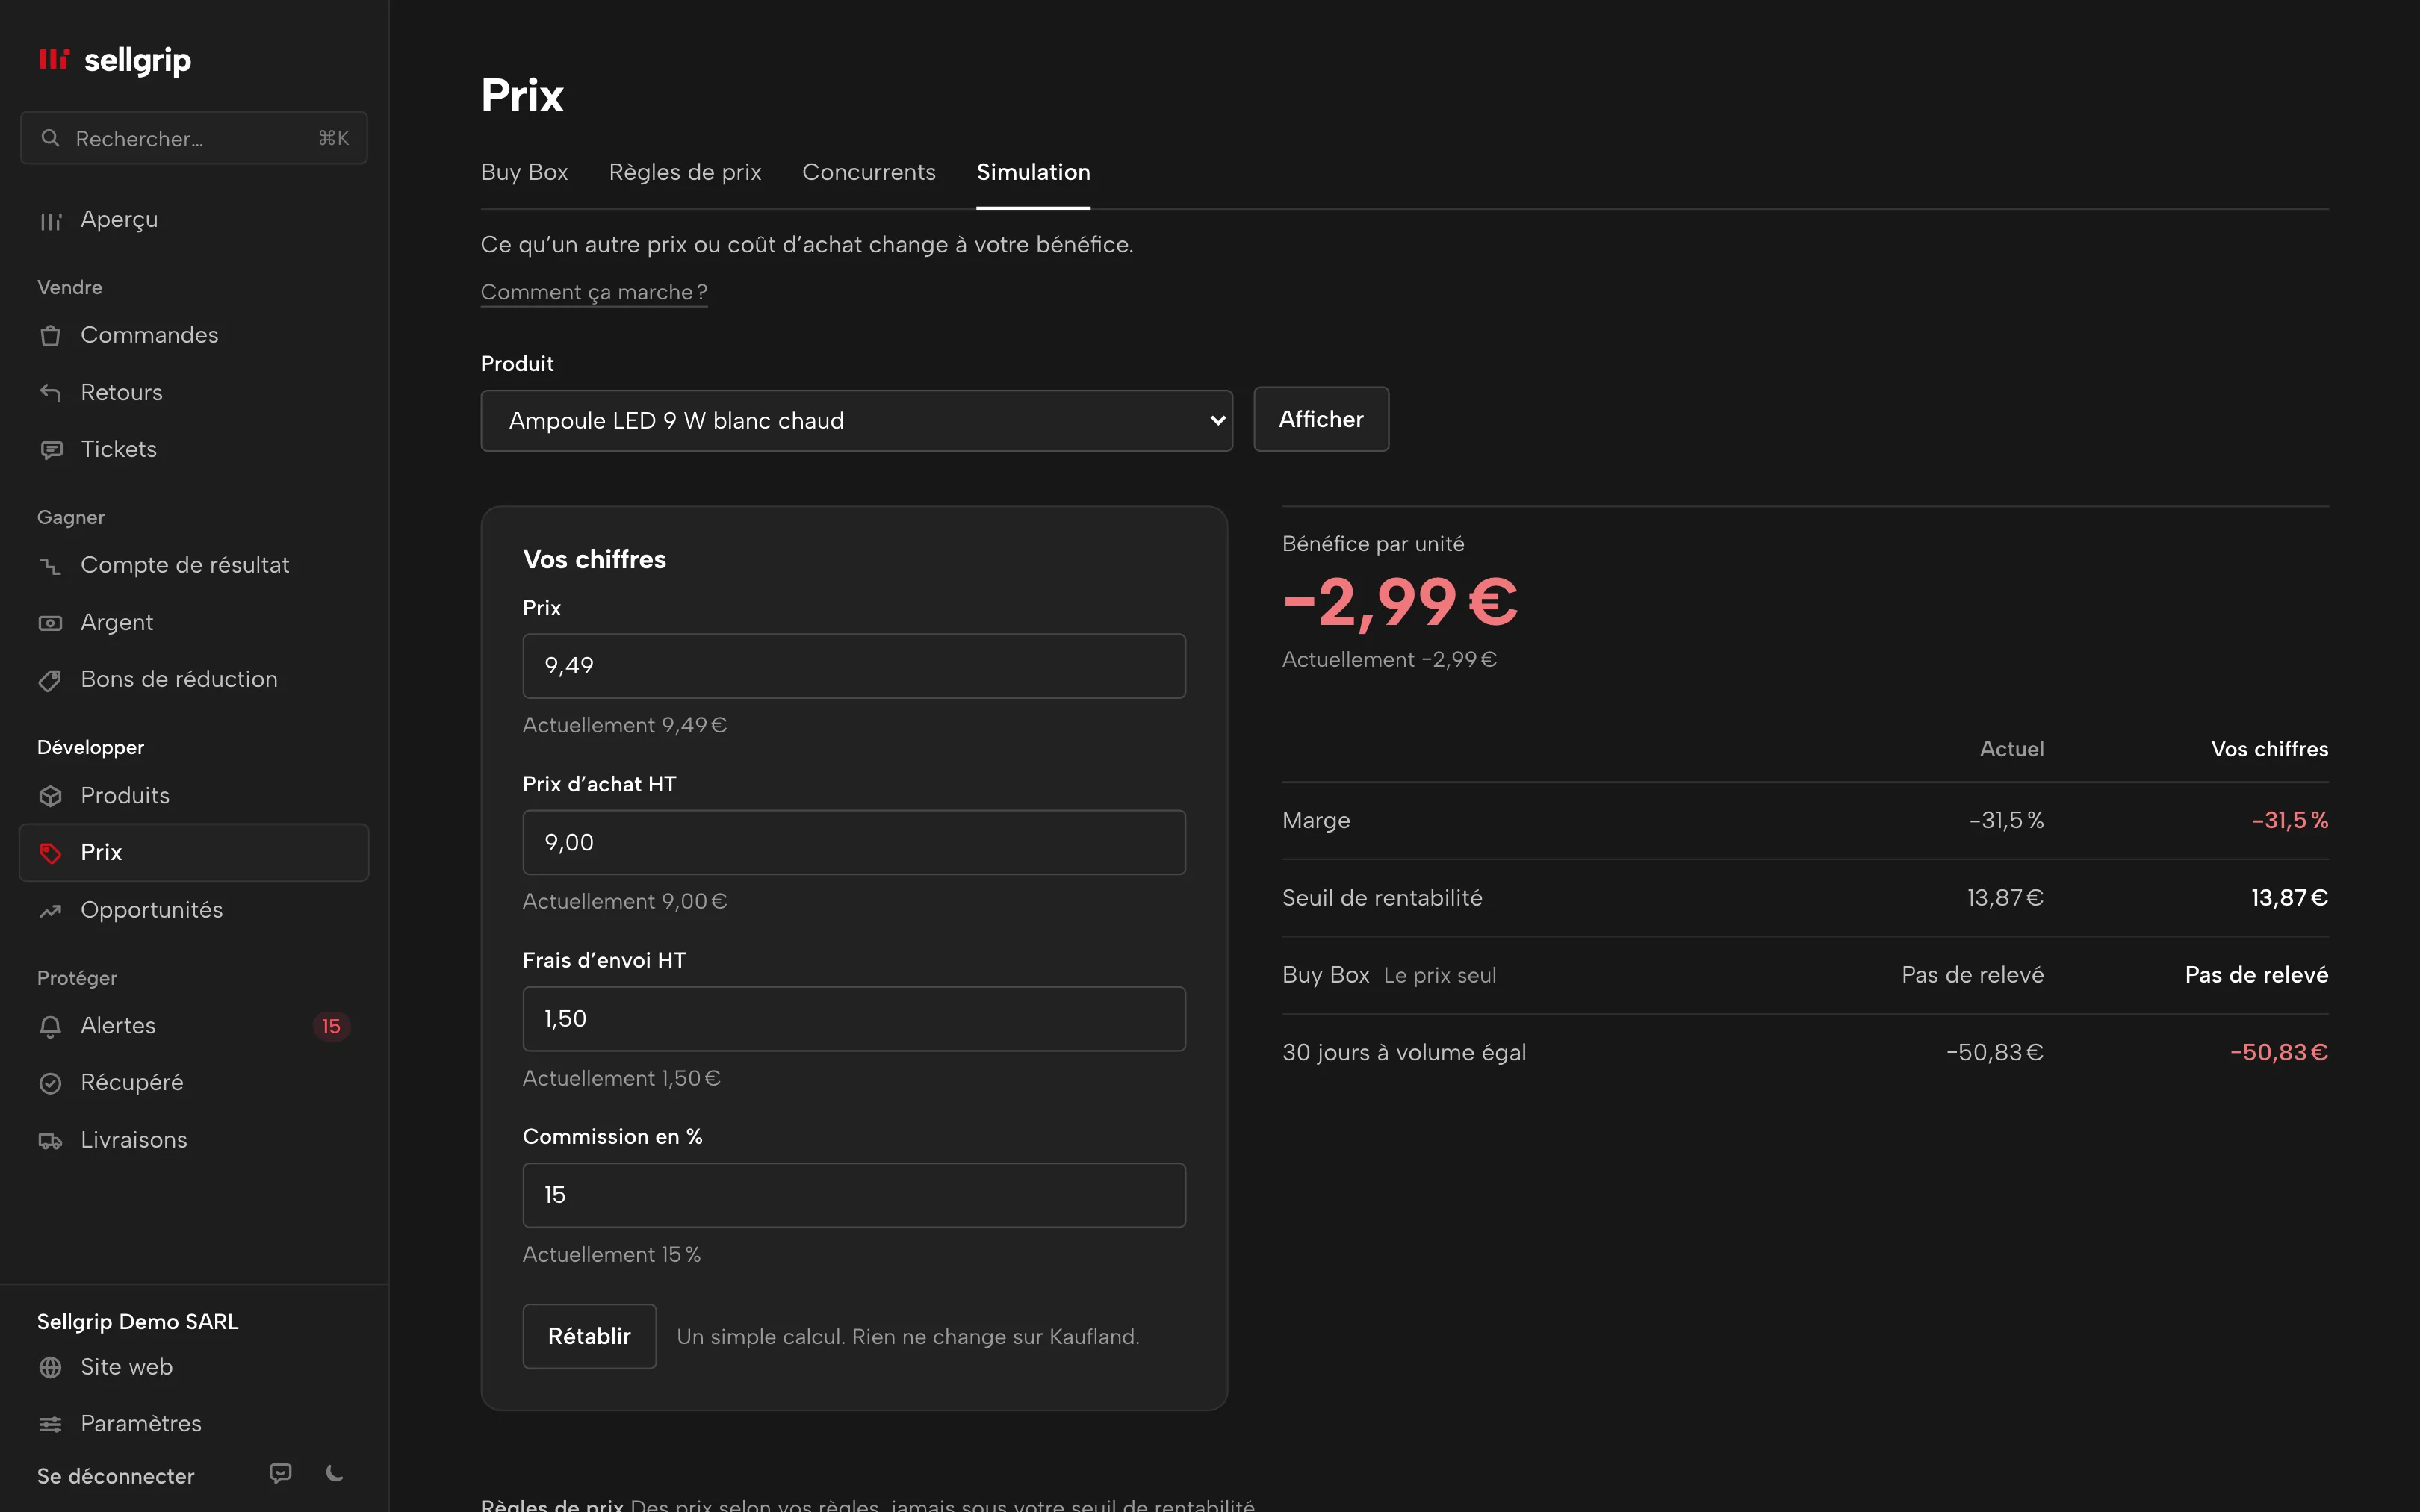Viewport: 2420px width, 1512px height.
Task: Toggle dark mode with moon icon
Action: tap(335, 1473)
